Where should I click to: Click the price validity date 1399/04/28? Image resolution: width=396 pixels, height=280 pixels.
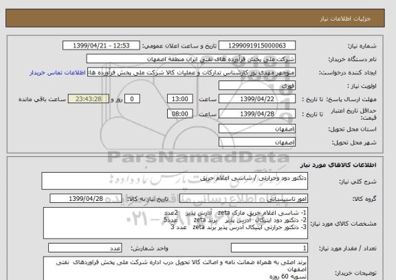click(257, 114)
